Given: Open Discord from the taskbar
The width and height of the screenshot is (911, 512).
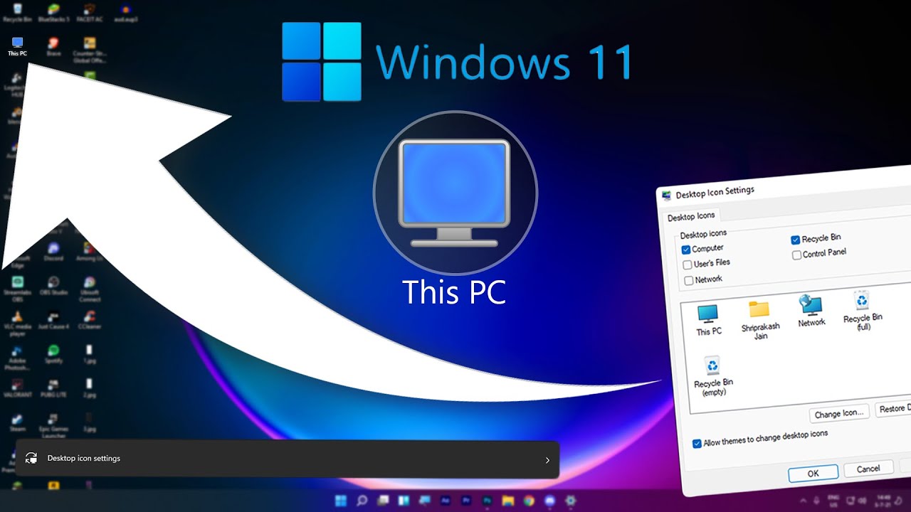Looking at the screenshot, I should coord(549,501).
